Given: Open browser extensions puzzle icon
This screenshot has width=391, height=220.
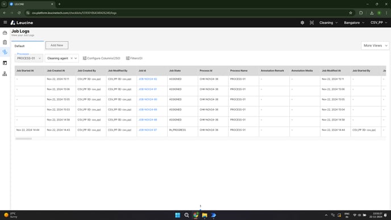Looking at the screenshot, I should pyautogui.click(x=361, y=13).
